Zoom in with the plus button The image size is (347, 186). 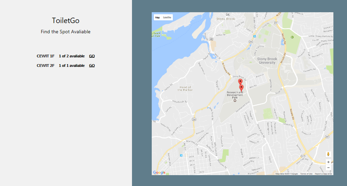pos(328,162)
